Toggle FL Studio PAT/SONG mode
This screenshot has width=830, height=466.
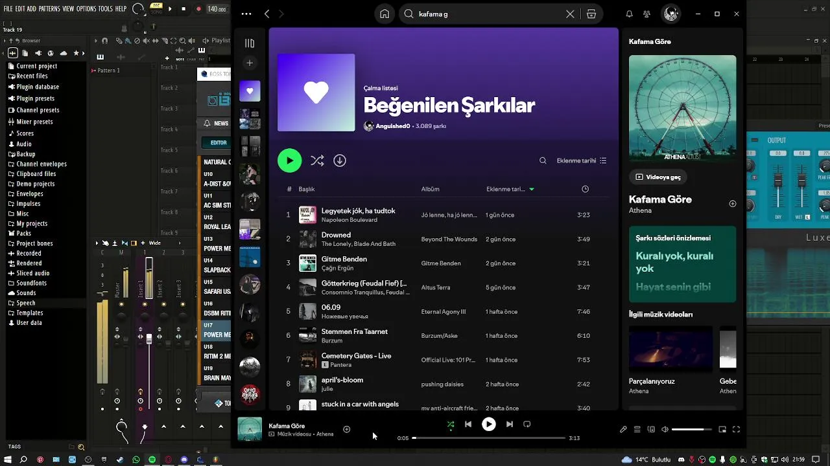coord(156,8)
